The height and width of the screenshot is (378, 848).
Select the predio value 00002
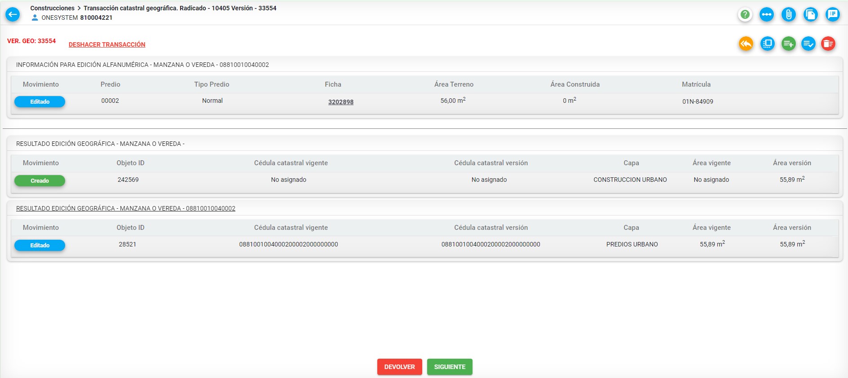(110, 101)
